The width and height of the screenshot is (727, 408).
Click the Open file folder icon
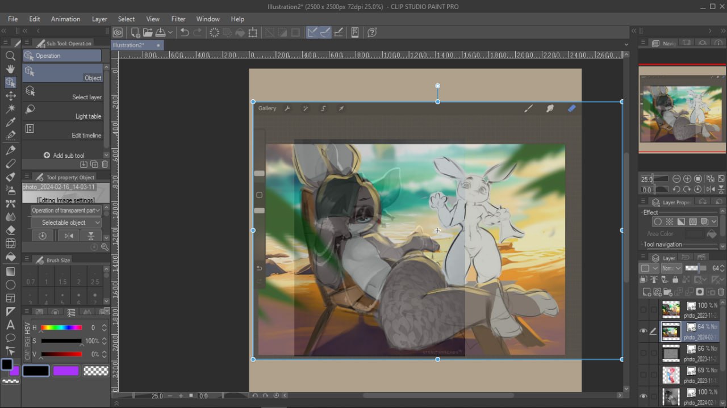point(148,33)
